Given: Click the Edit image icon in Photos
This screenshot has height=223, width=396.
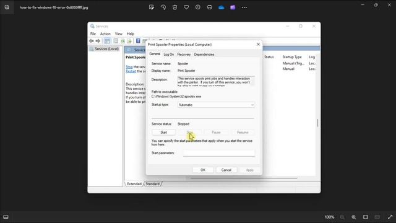Looking at the screenshot, I should click(152, 7).
